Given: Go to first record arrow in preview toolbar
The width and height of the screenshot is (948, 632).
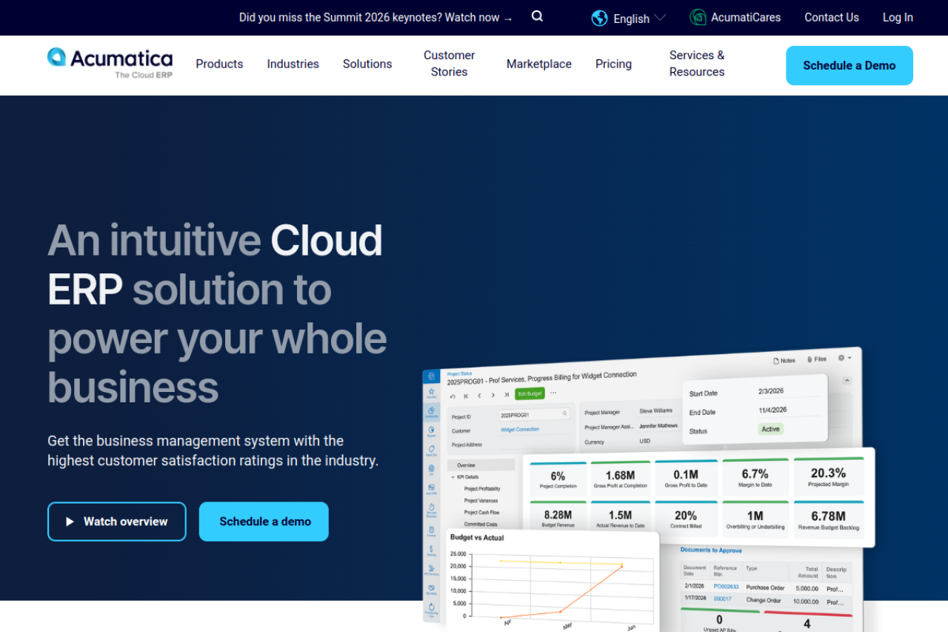Looking at the screenshot, I should tap(466, 396).
